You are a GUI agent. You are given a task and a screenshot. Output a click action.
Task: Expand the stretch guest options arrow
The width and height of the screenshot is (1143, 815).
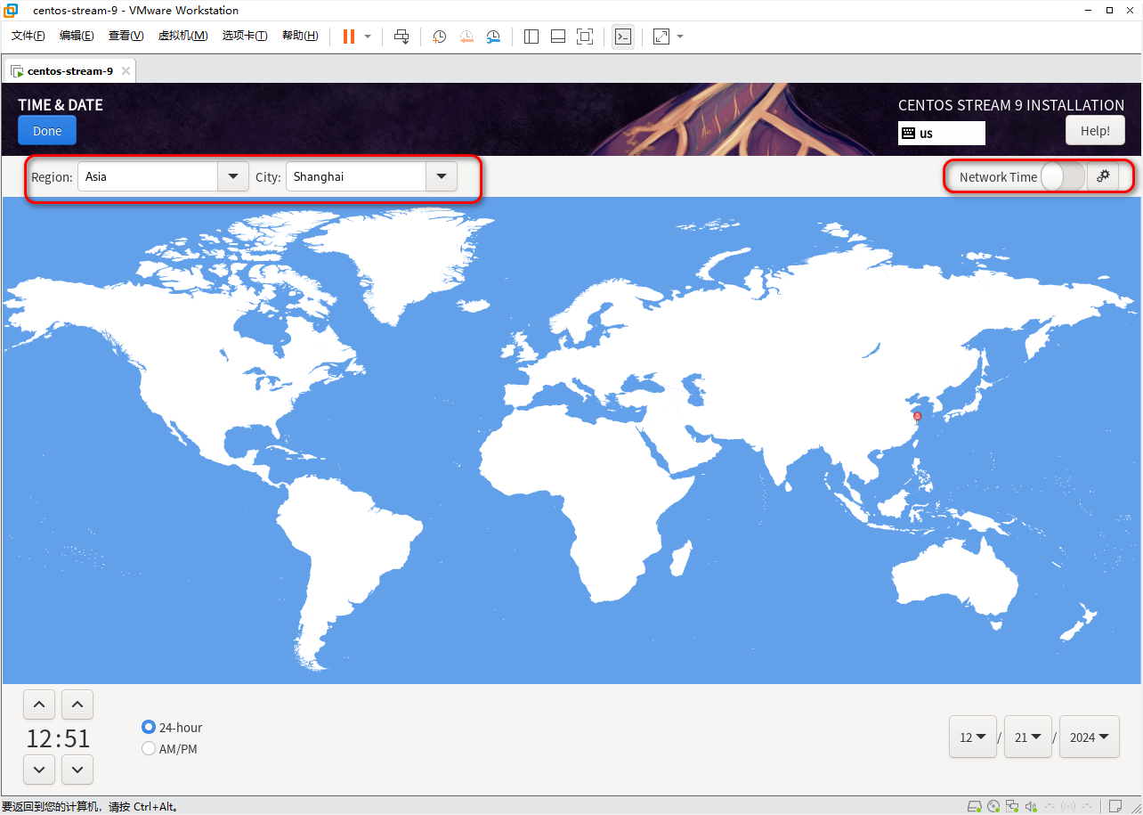pyautogui.click(x=680, y=37)
